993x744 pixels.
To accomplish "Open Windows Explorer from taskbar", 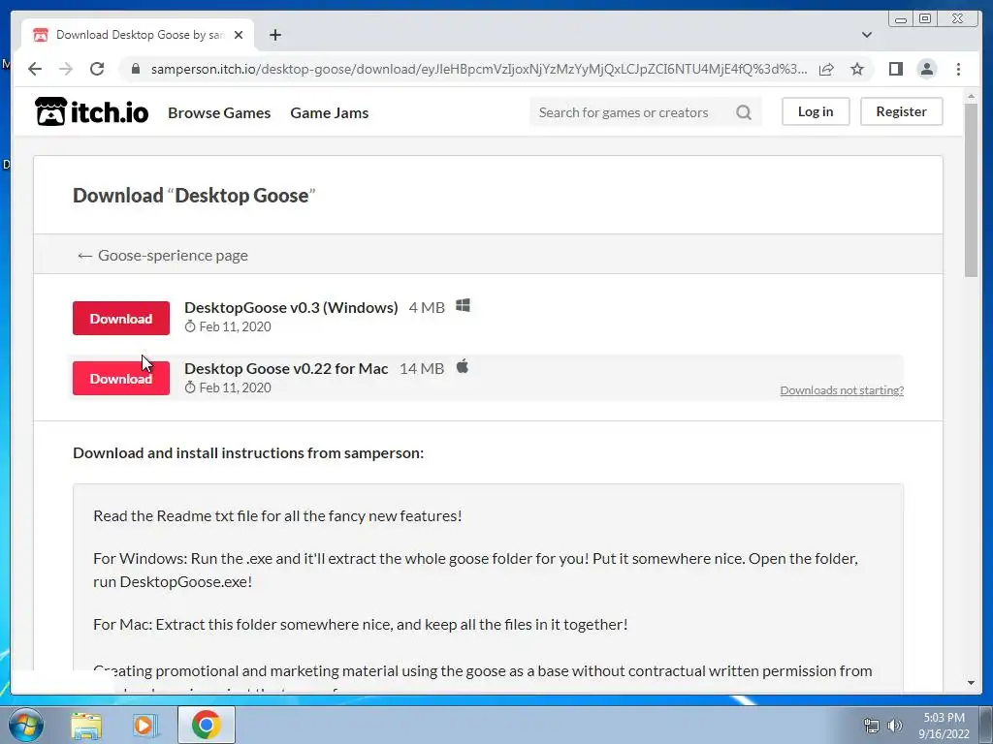I will 86,726.
